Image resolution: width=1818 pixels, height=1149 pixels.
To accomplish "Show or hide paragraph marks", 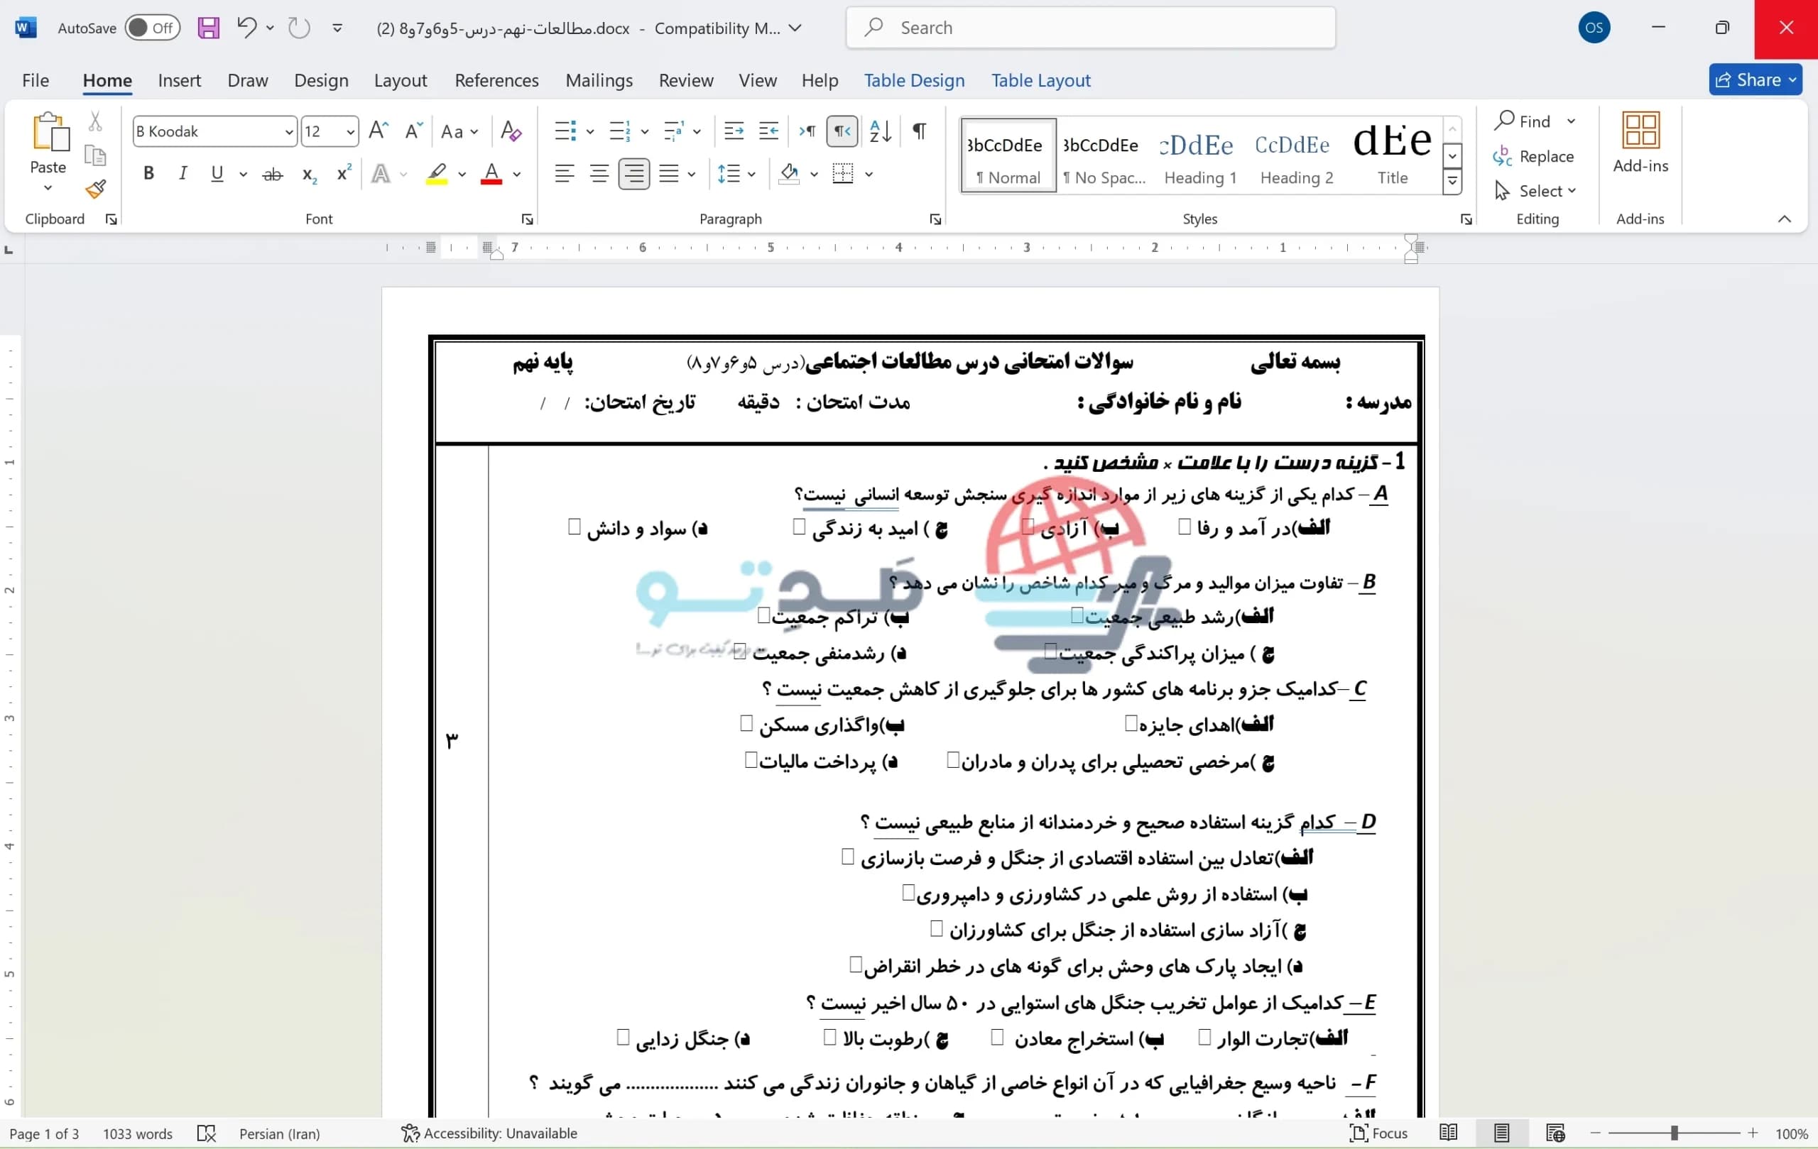I will tap(920, 131).
